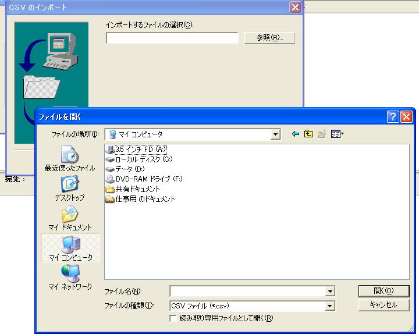Click the データ (D:) label text

tap(130, 169)
